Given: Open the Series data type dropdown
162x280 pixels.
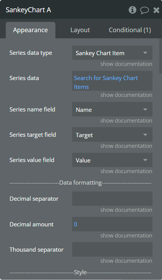Looking at the screenshot, I should [x=112, y=53].
